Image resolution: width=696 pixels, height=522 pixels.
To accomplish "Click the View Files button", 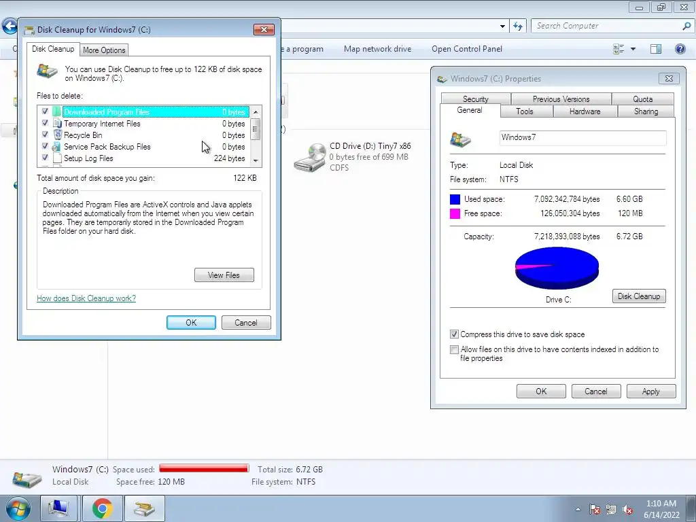I will (224, 275).
